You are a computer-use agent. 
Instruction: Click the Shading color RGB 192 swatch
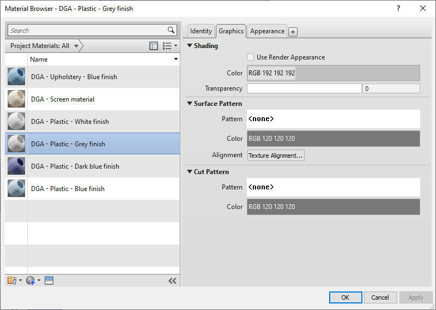333,73
